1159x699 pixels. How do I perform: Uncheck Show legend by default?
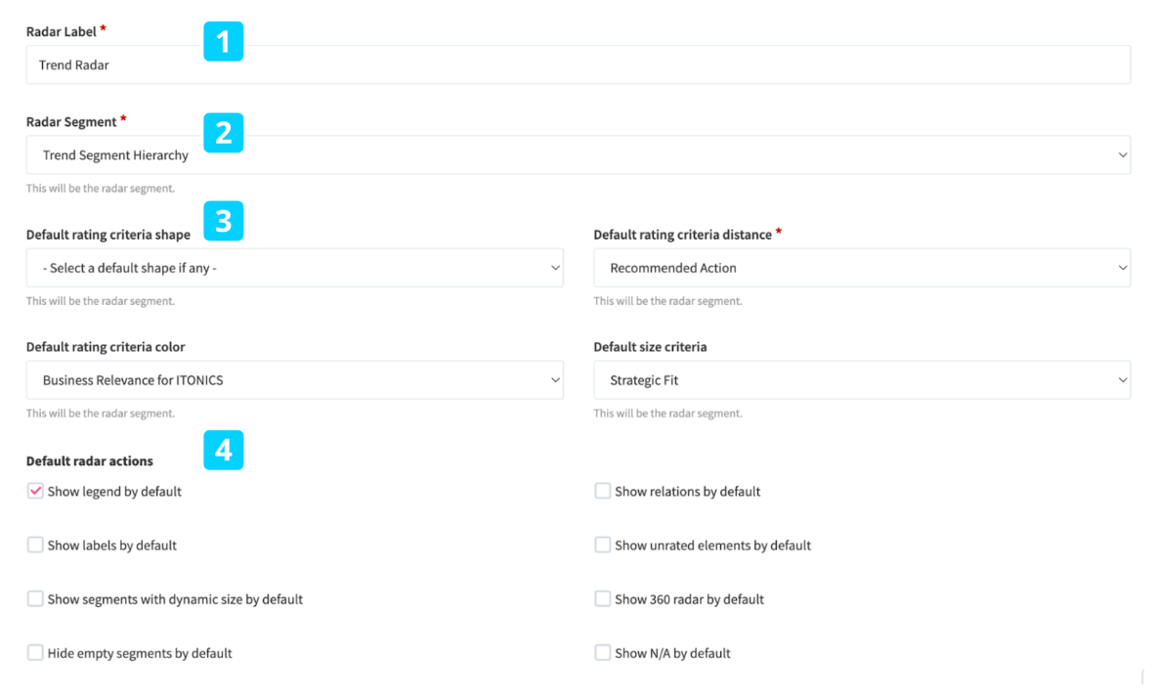tap(35, 491)
